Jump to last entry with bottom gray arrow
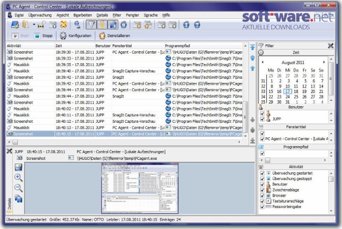The image size is (342, 229). [253, 141]
